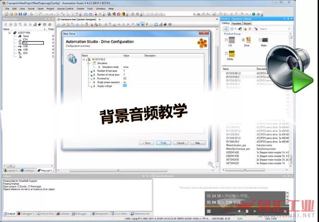Open the Source Control menu

pyautogui.click(x=65, y=9)
